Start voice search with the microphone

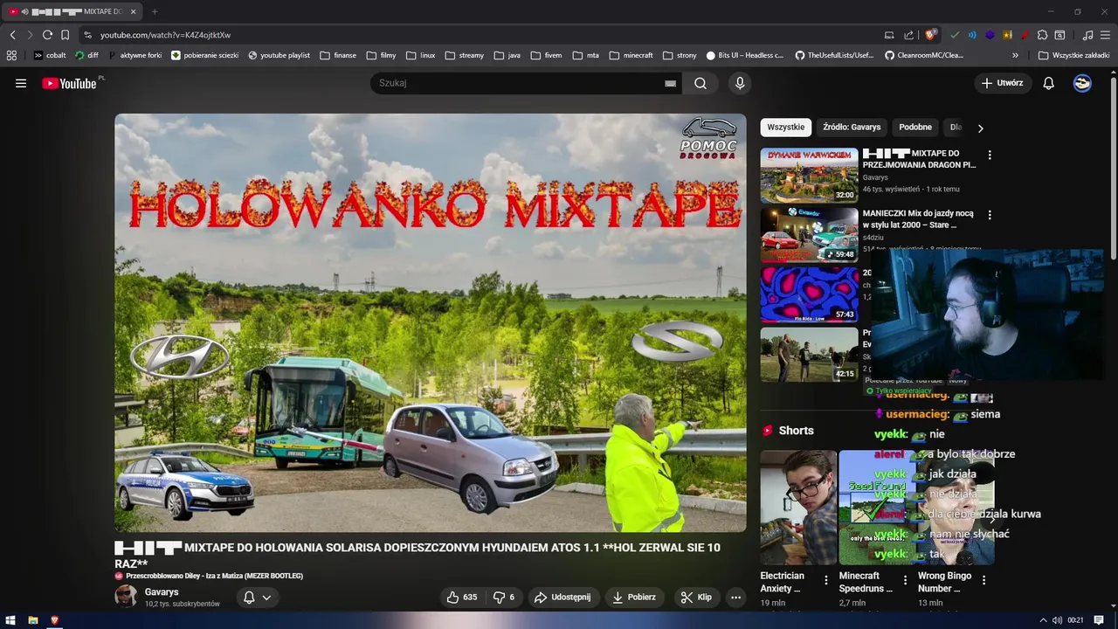(x=740, y=83)
